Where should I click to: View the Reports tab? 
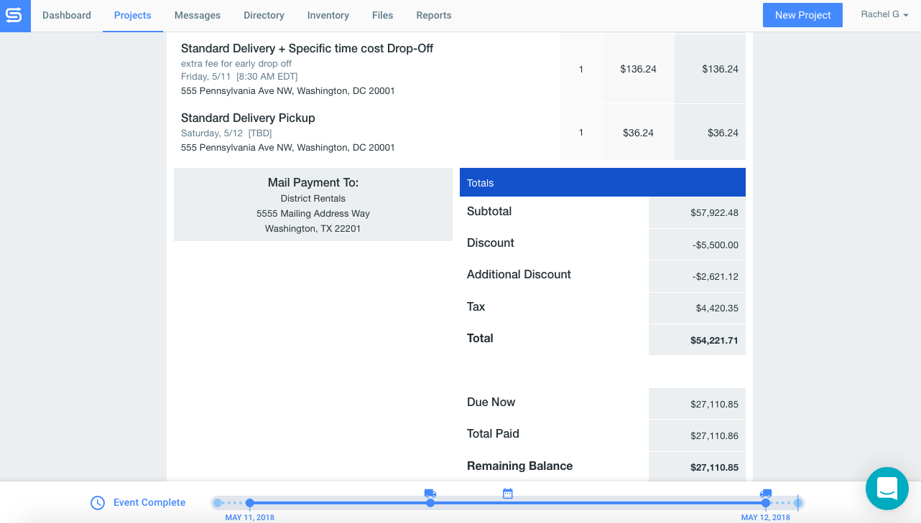[x=434, y=15]
